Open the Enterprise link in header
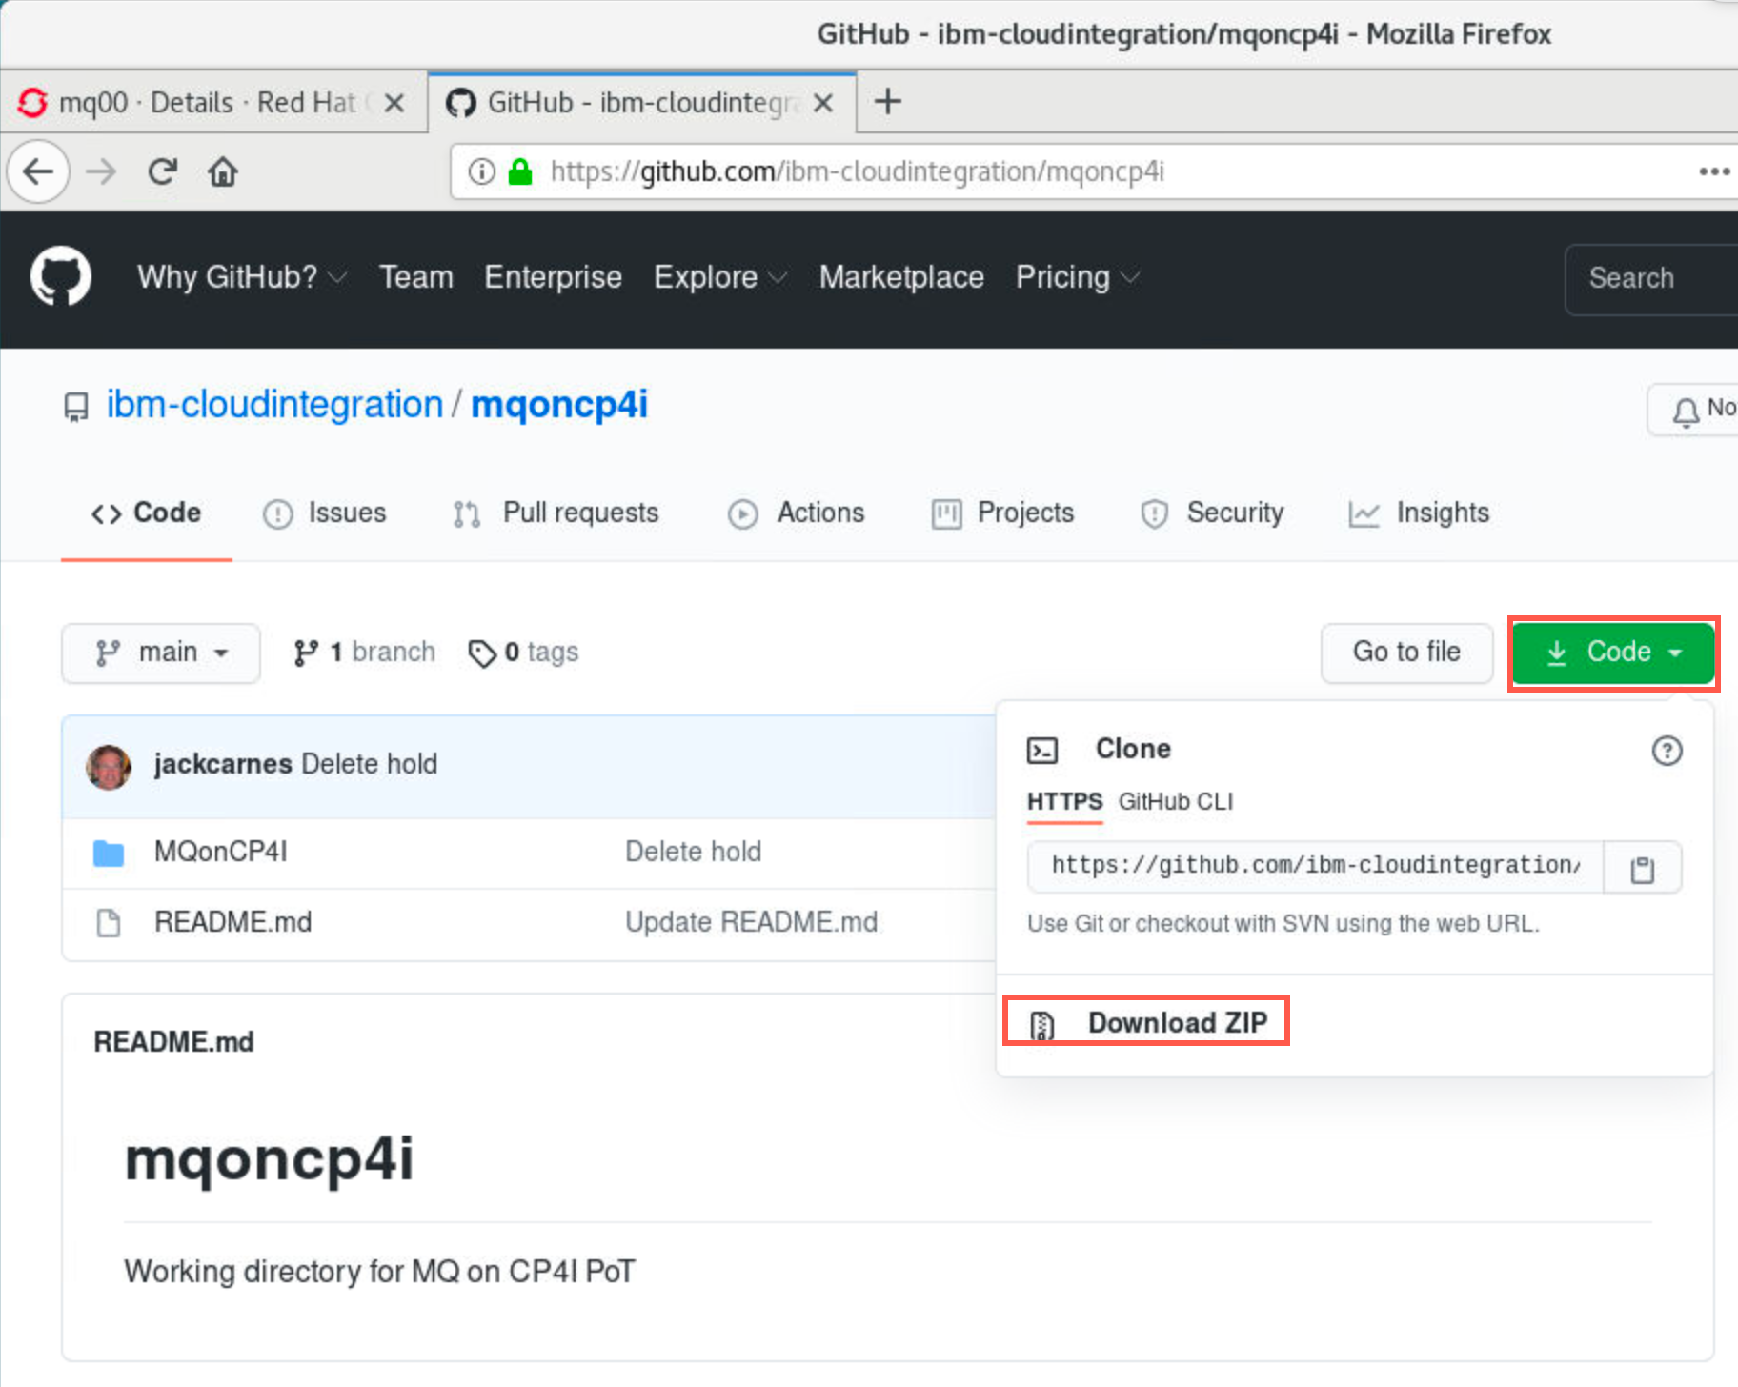 553,277
